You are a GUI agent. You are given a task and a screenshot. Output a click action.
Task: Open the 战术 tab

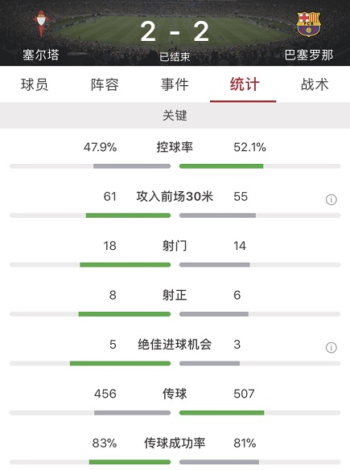[x=315, y=84]
